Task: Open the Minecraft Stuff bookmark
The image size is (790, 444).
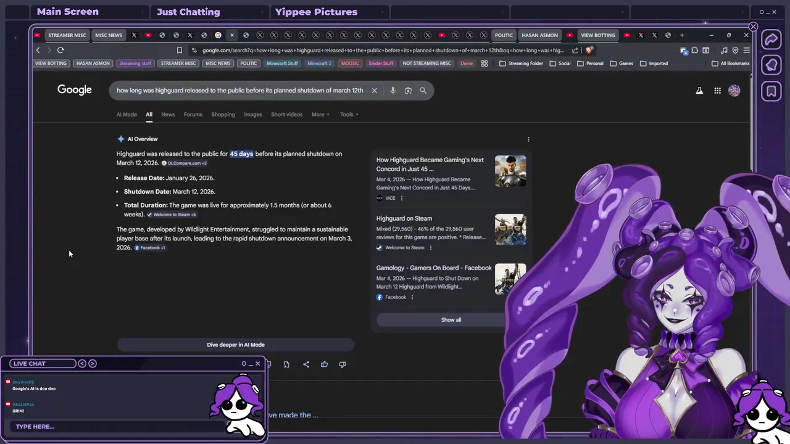Action: [x=282, y=64]
